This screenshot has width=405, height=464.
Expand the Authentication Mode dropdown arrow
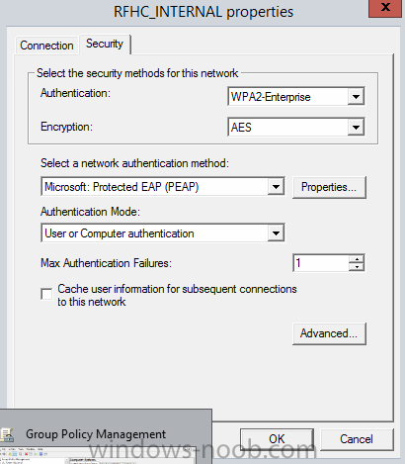(276, 233)
